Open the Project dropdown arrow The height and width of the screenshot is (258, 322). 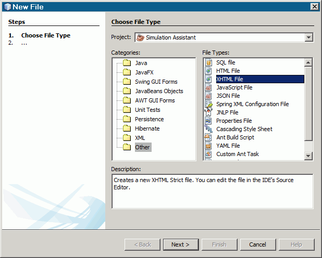(x=308, y=37)
